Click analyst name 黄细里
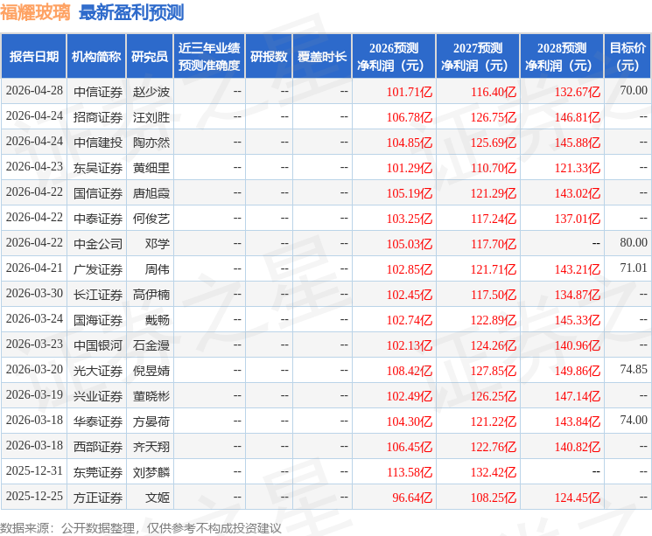Image resolution: width=652 pixels, height=536 pixels. click(151, 168)
